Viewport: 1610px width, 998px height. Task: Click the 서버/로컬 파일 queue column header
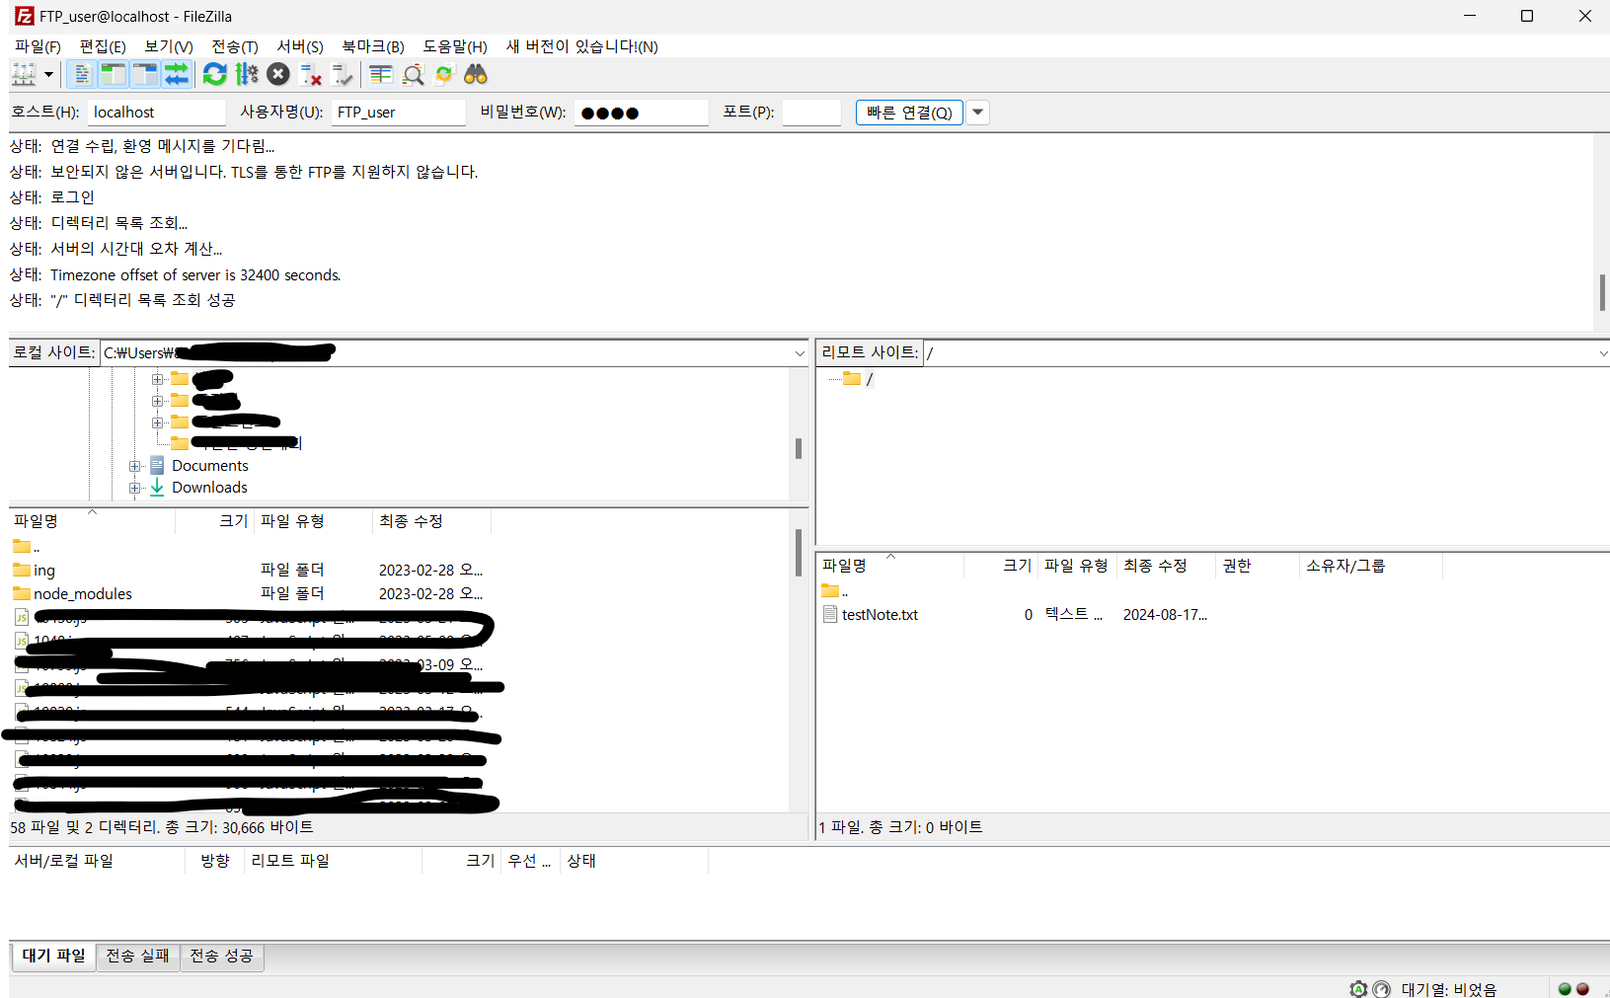click(x=97, y=861)
